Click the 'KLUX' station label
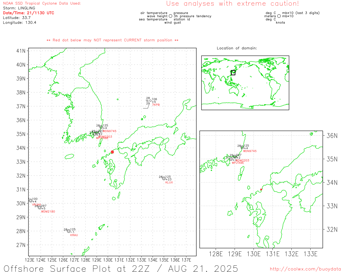 click(169, 182)
